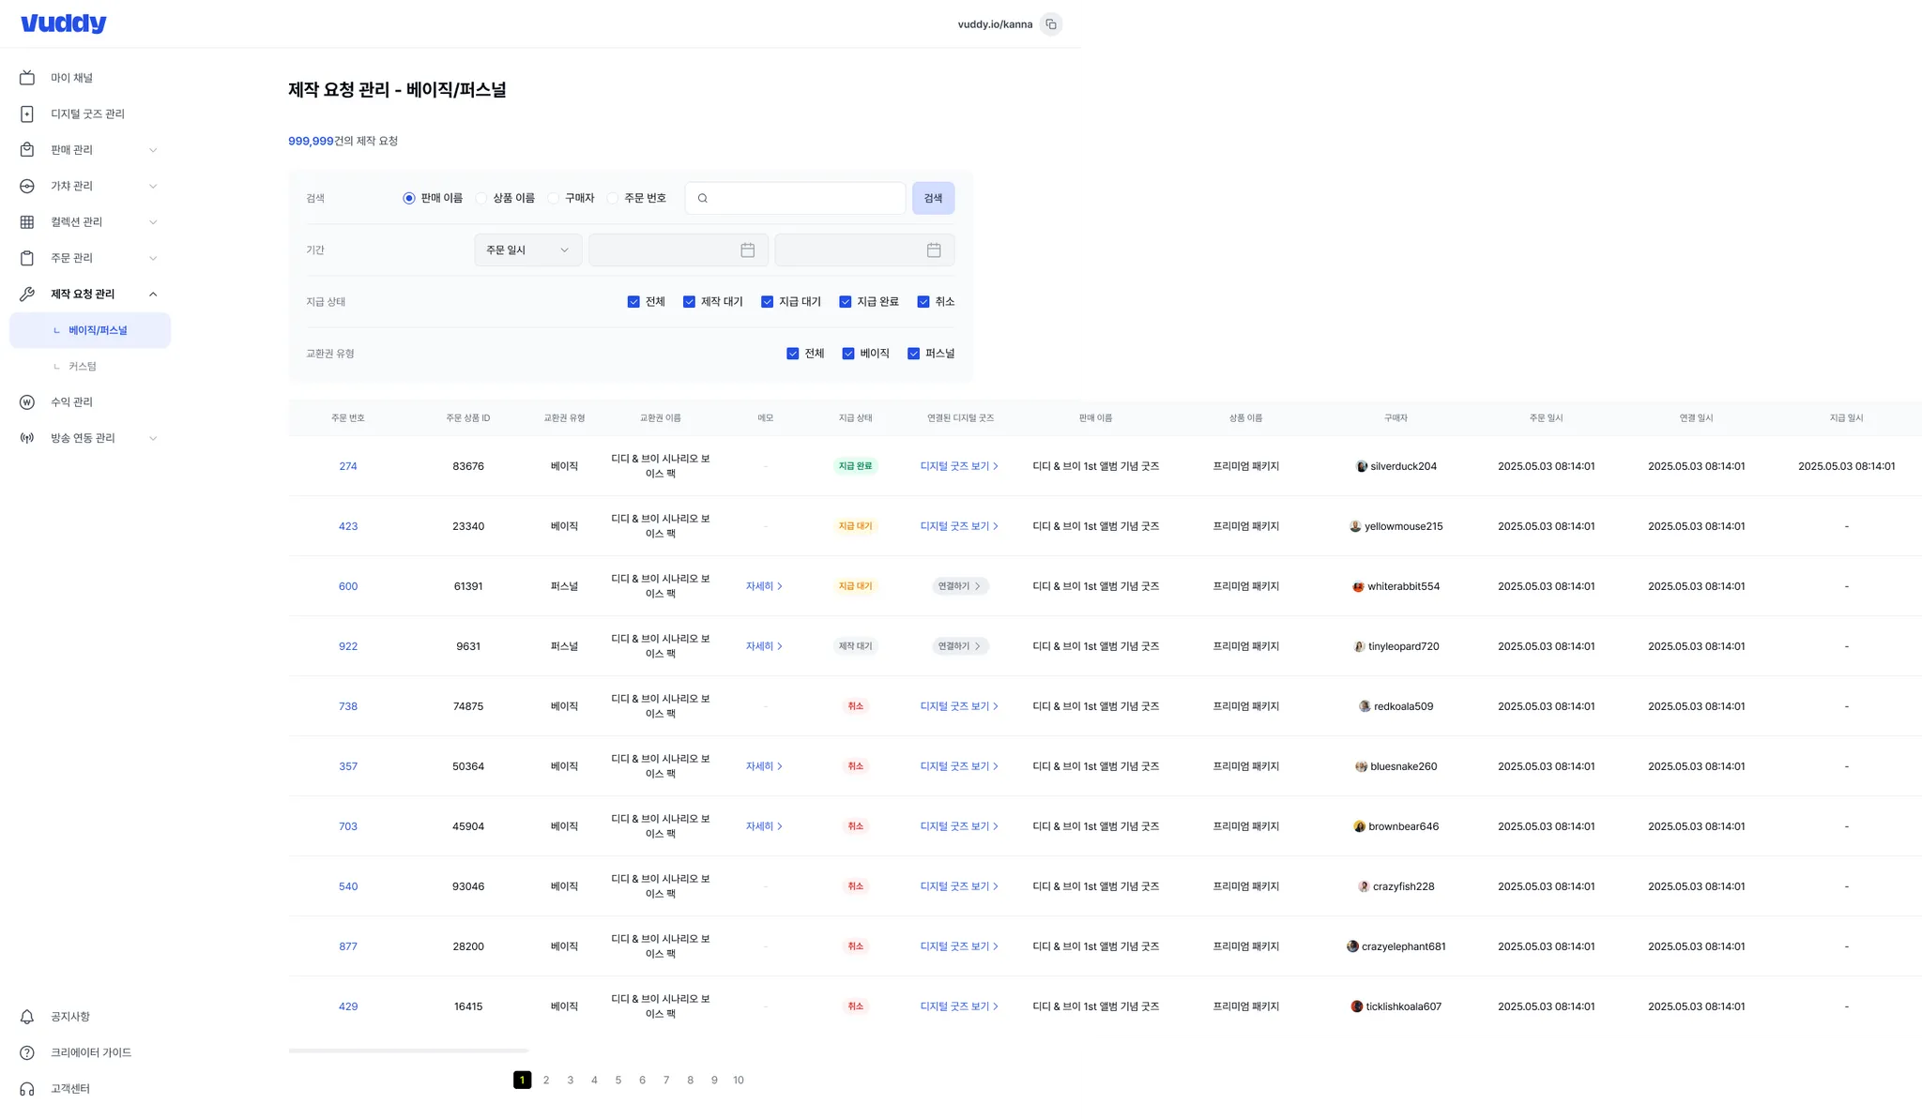Image resolution: width=1922 pixels, height=1119 pixels.
Task: Uncheck the 지급 대기 checkbox
Action: tap(767, 302)
